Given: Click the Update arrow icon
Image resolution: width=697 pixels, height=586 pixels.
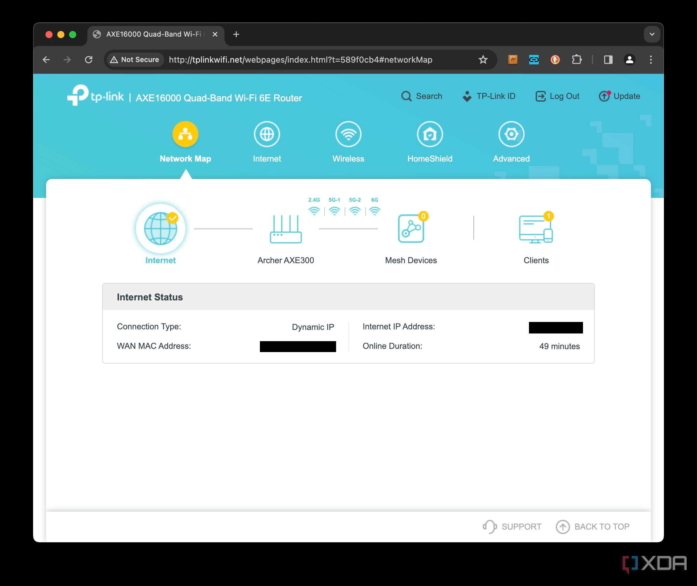Looking at the screenshot, I should (604, 96).
